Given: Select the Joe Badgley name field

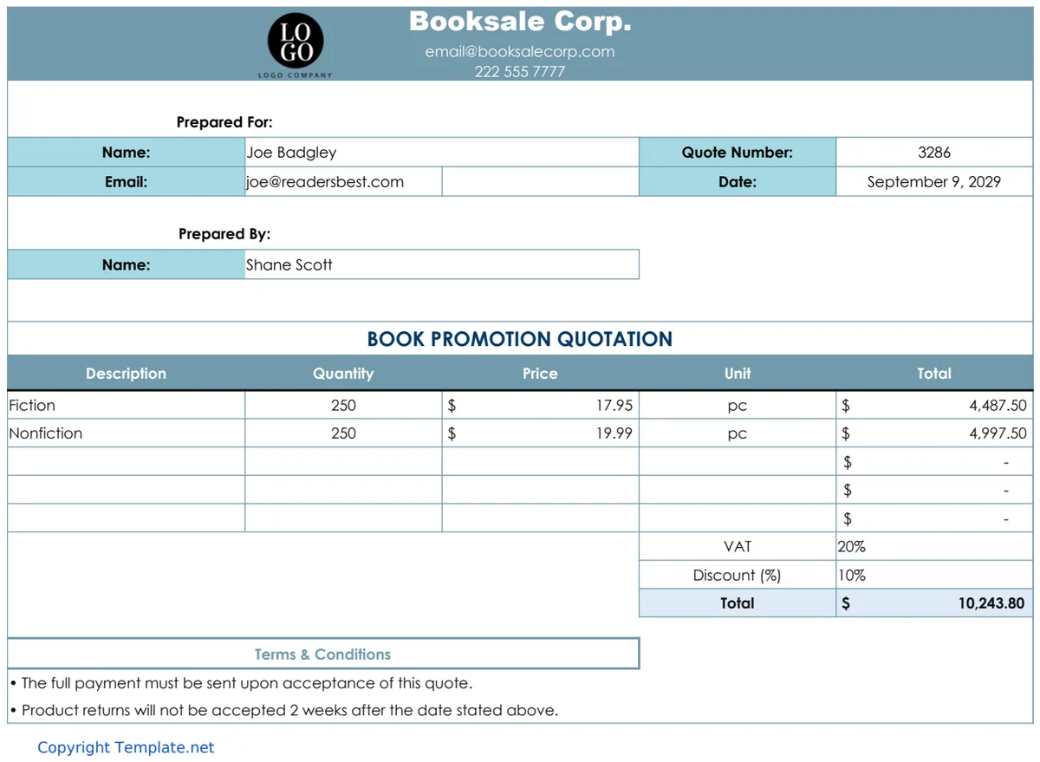Looking at the screenshot, I should pyautogui.click(x=442, y=153).
